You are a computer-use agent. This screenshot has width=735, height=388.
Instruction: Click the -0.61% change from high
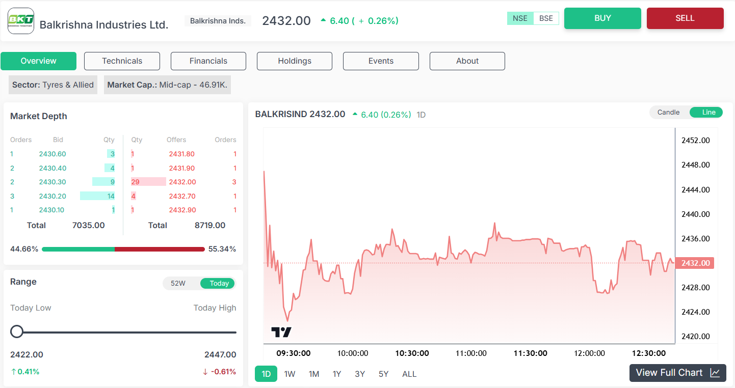click(219, 372)
